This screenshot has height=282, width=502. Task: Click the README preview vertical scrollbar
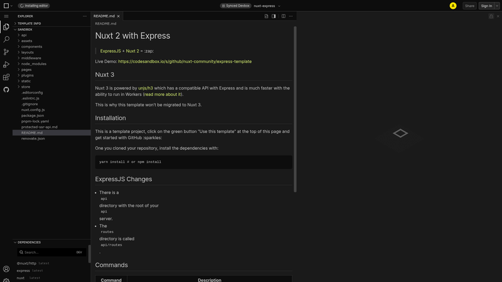coord(295,109)
